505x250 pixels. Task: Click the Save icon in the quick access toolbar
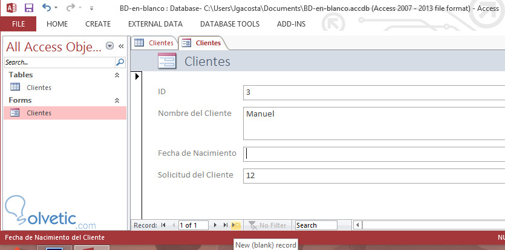click(x=29, y=8)
